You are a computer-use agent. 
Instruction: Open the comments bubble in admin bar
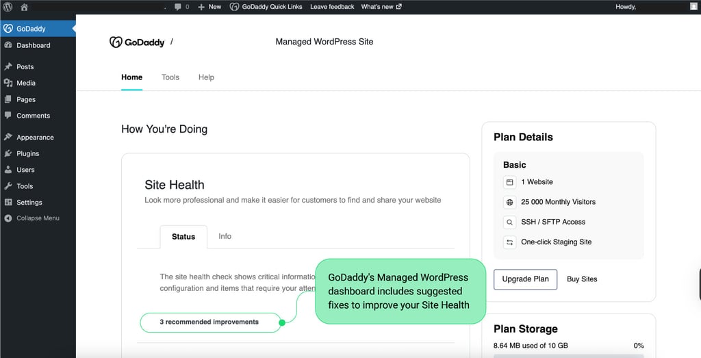[178, 7]
